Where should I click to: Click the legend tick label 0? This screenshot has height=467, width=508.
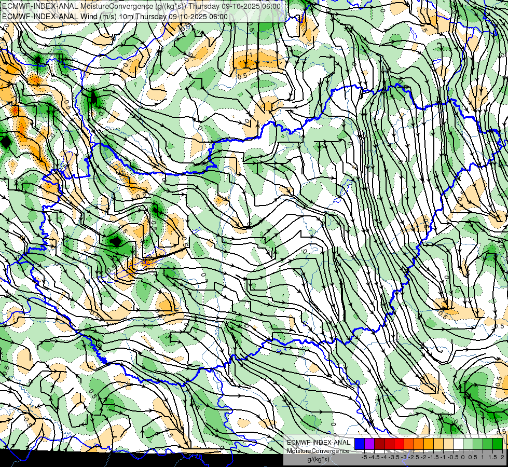pyautogui.click(x=463, y=457)
